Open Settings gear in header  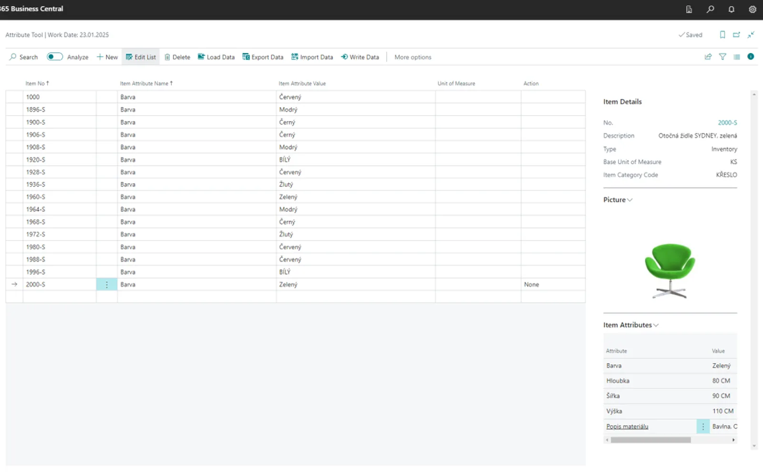tap(753, 9)
